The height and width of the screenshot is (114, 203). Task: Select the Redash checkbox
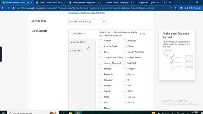[101, 86]
